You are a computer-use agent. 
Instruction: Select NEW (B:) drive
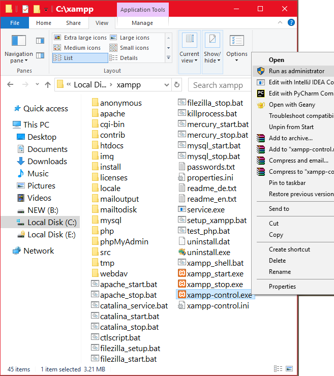point(43,210)
